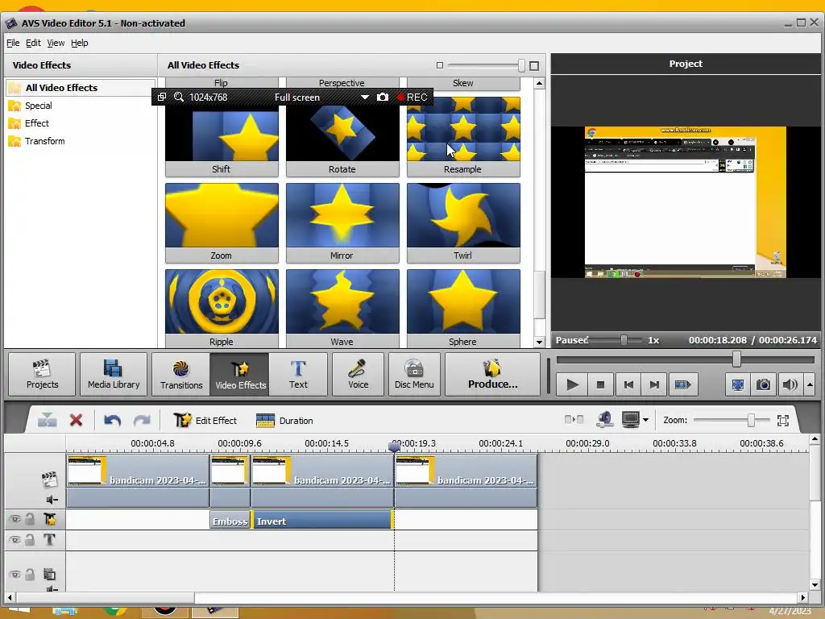Go to the next scene
The width and height of the screenshot is (825, 619).
point(682,384)
